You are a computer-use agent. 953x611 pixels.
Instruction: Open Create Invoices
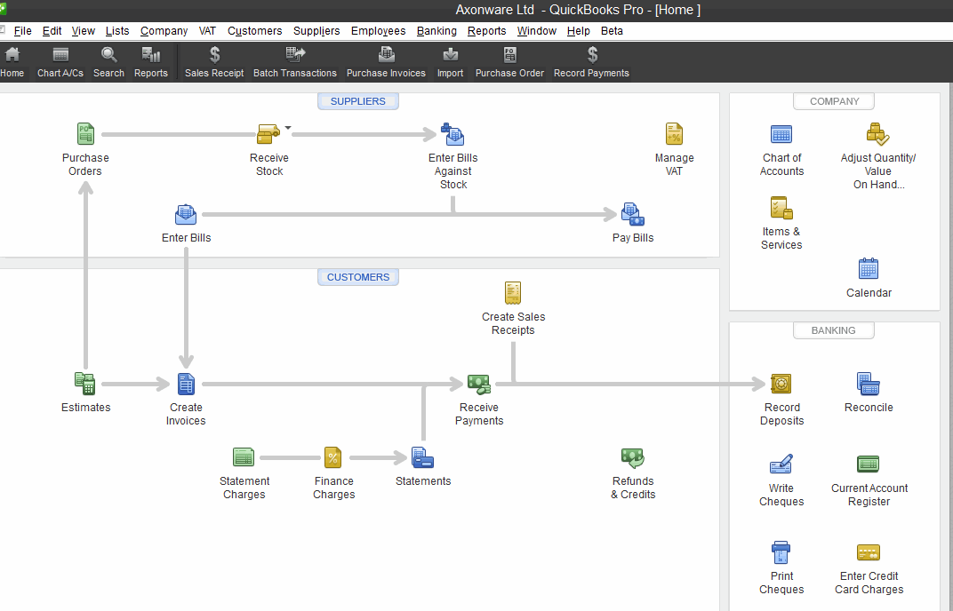pos(186,384)
